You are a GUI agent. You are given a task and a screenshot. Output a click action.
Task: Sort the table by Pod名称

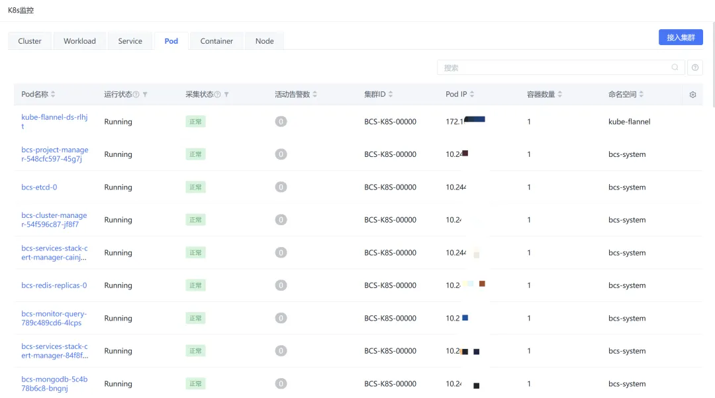tap(53, 95)
